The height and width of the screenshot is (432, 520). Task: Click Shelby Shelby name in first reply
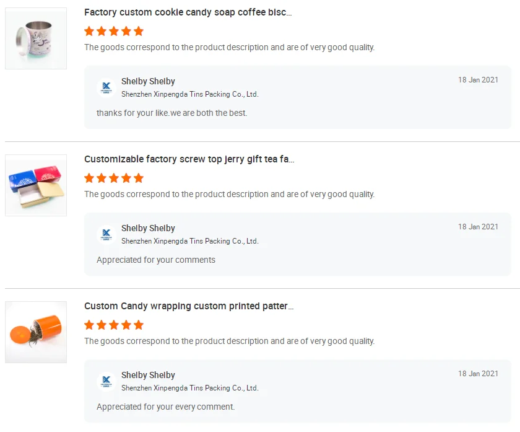[x=148, y=81]
